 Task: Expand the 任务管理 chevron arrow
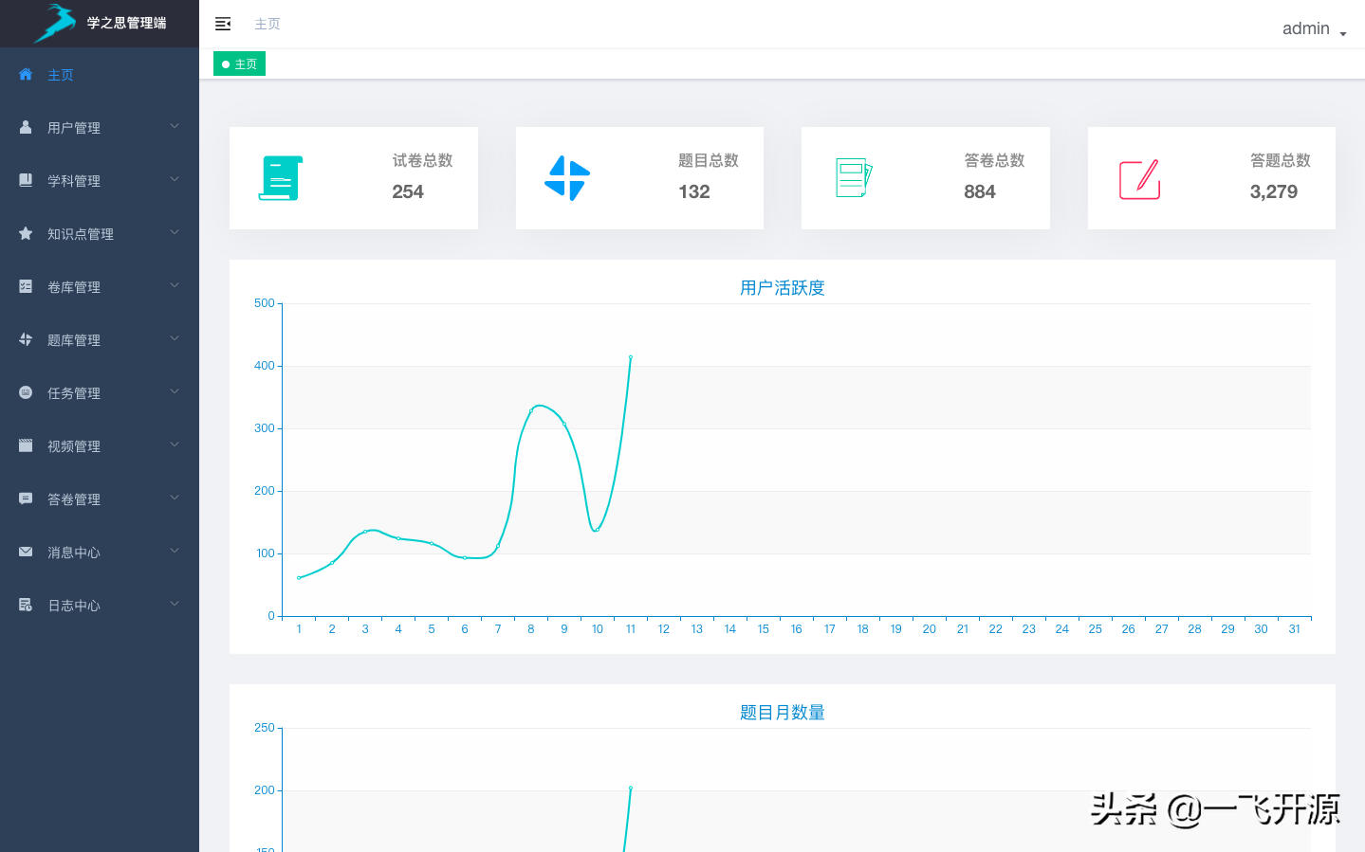tap(175, 391)
